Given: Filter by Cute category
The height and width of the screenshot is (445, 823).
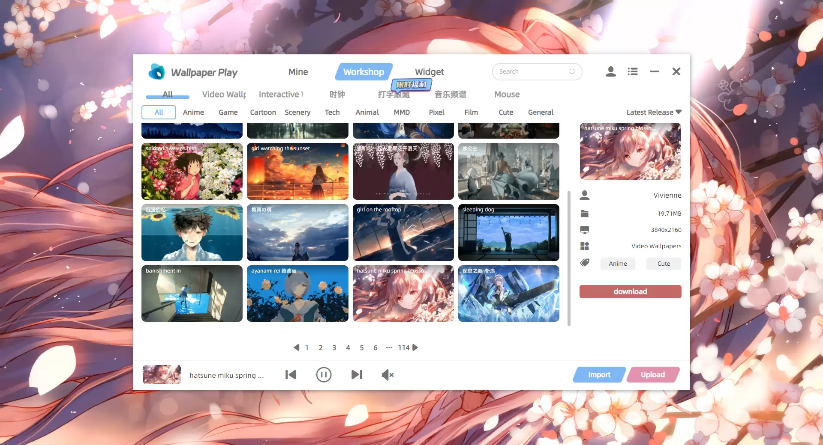Looking at the screenshot, I should [x=506, y=112].
